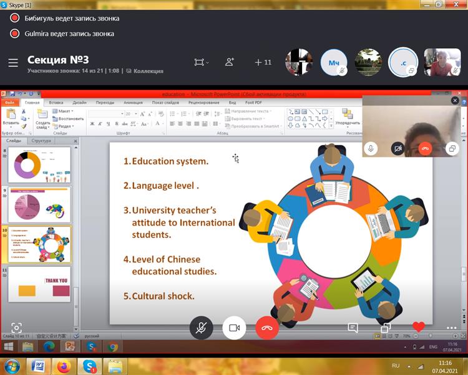Viewport: 468px width, 375px height.
Task: Open the Коллекция gallery link
Action: (145, 71)
